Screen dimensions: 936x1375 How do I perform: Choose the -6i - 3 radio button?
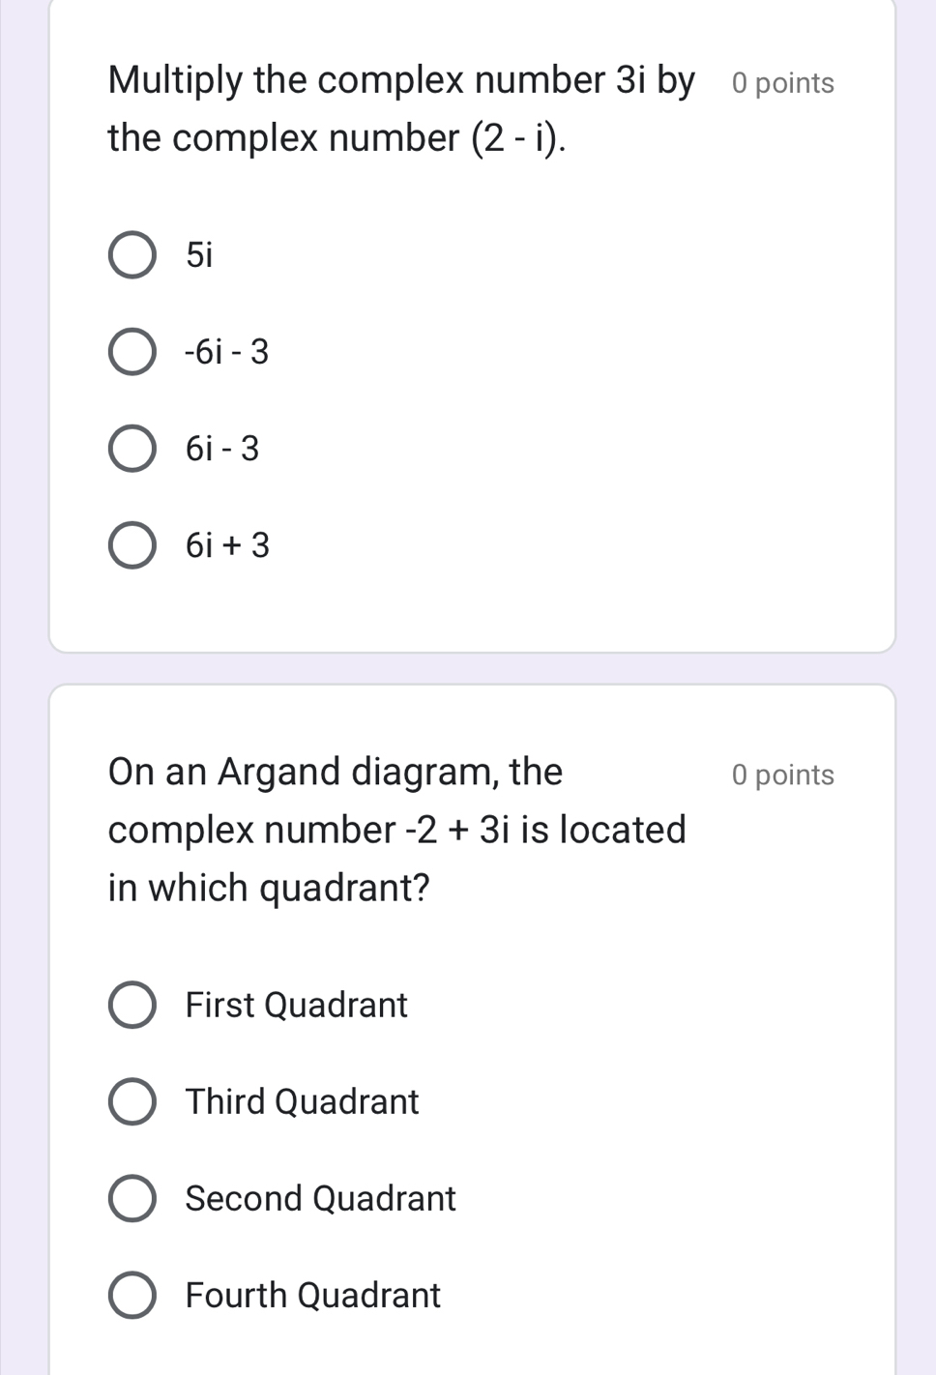pyautogui.click(x=132, y=352)
